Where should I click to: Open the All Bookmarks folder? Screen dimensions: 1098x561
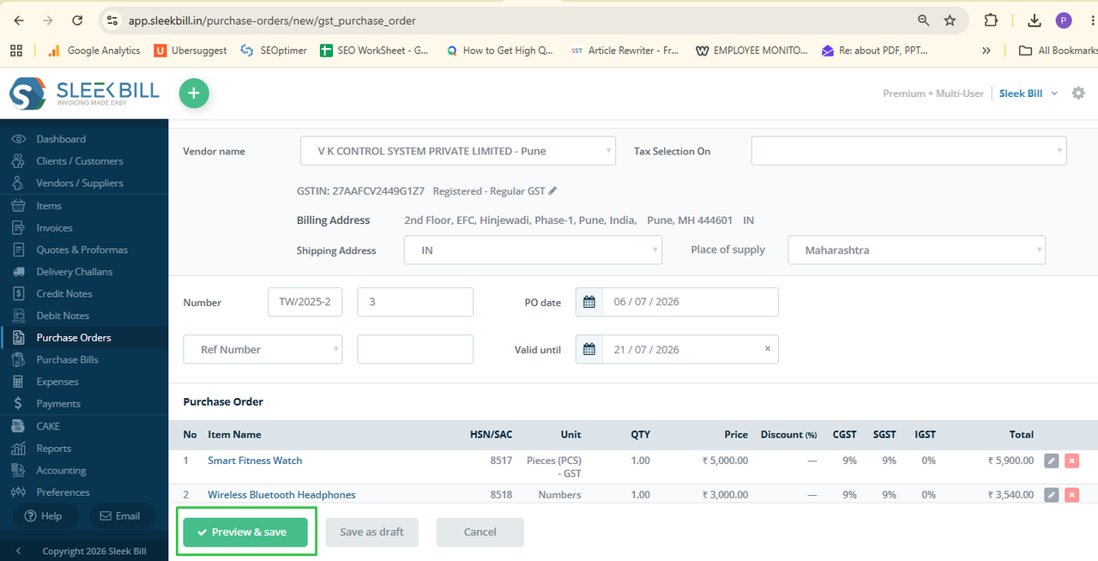click(1057, 51)
